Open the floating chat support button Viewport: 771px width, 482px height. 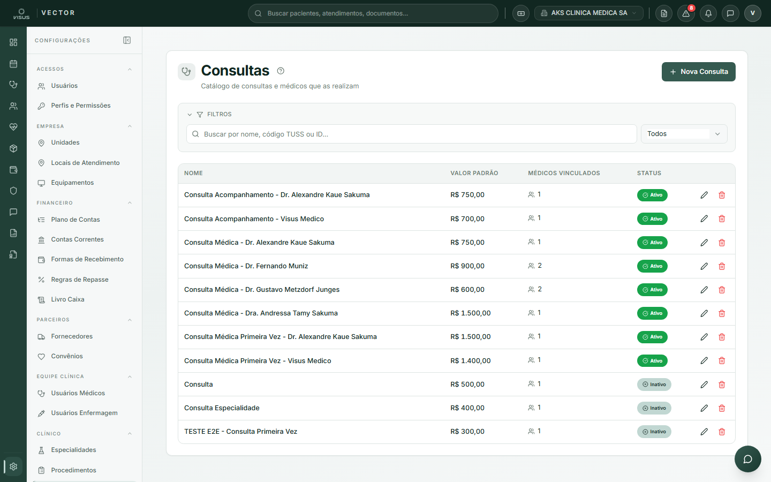coord(748,459)
